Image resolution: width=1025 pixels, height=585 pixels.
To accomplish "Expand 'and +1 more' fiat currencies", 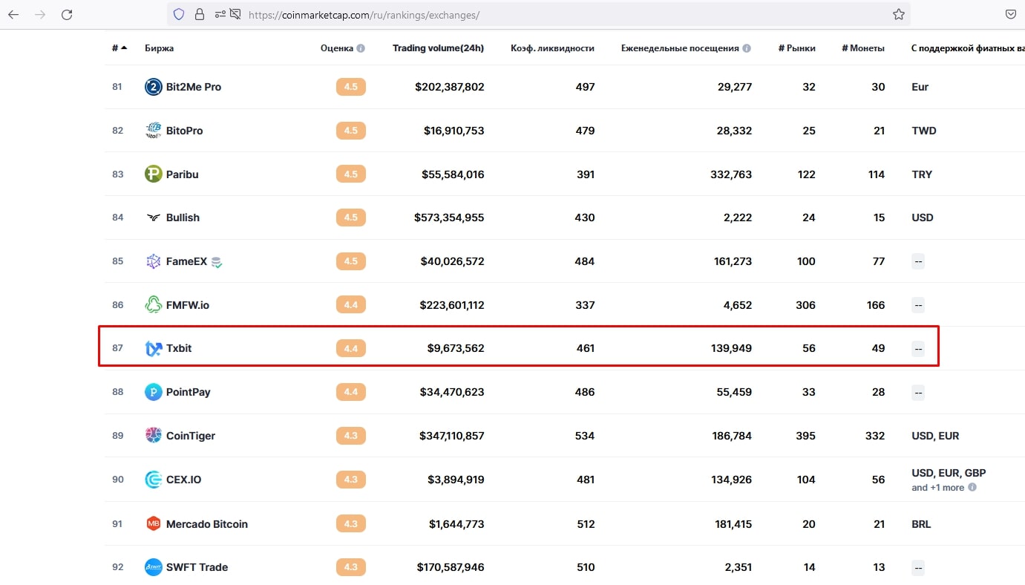I will tap(938, 488).
